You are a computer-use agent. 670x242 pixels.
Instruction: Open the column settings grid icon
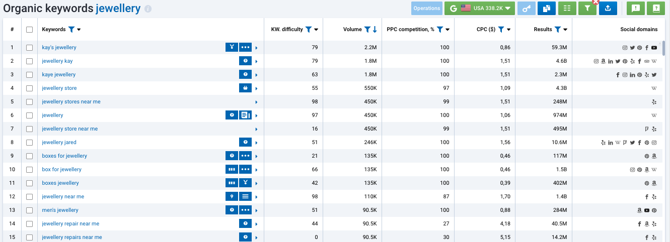pos(567,8)
